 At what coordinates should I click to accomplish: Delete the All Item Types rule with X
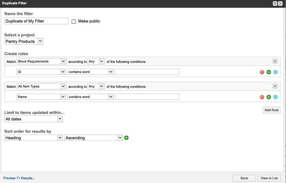275,86
